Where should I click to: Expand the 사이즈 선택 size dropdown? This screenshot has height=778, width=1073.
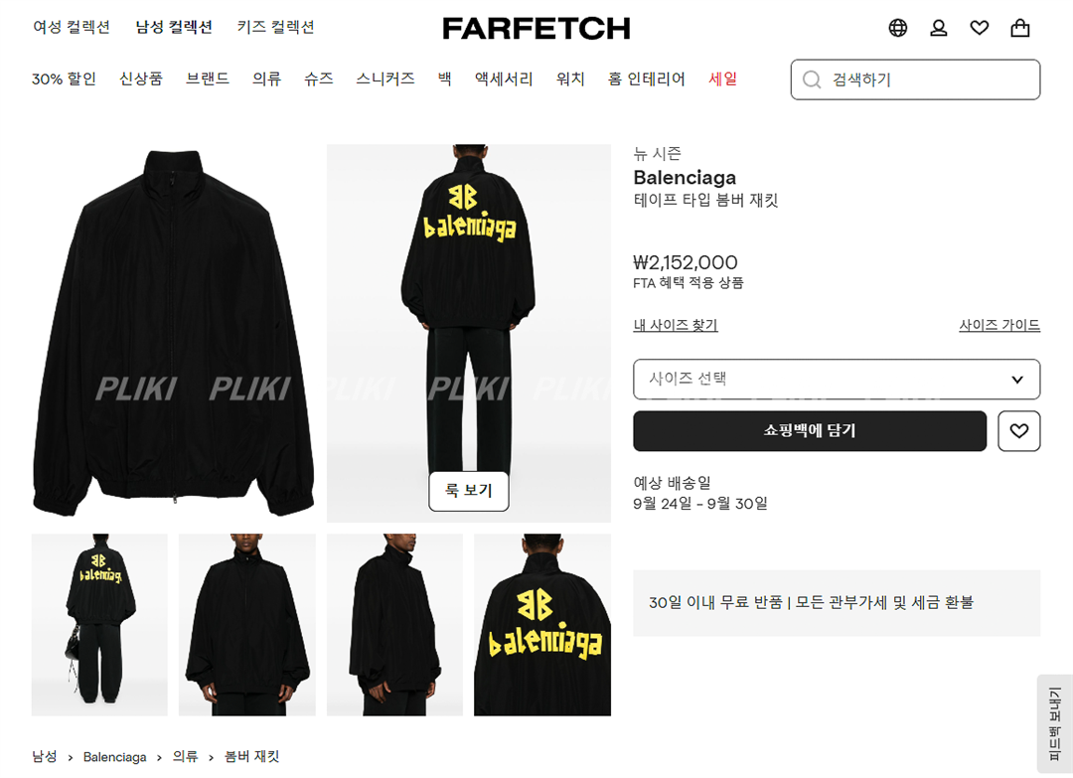click(x=837, y=380)
